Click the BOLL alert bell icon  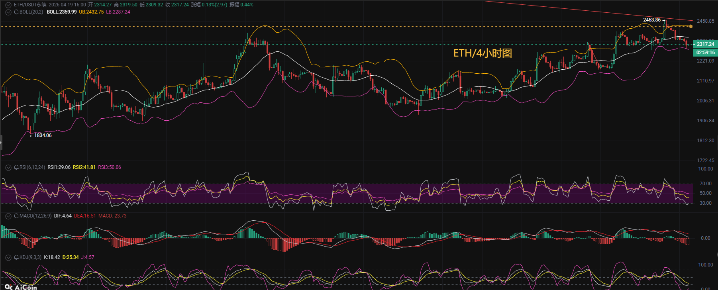[16, 12]
